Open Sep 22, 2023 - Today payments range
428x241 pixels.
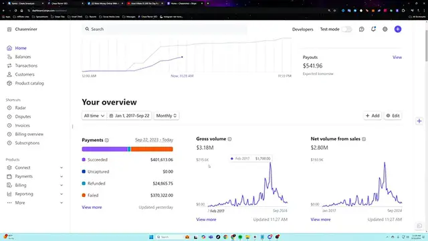pos(154,140)
